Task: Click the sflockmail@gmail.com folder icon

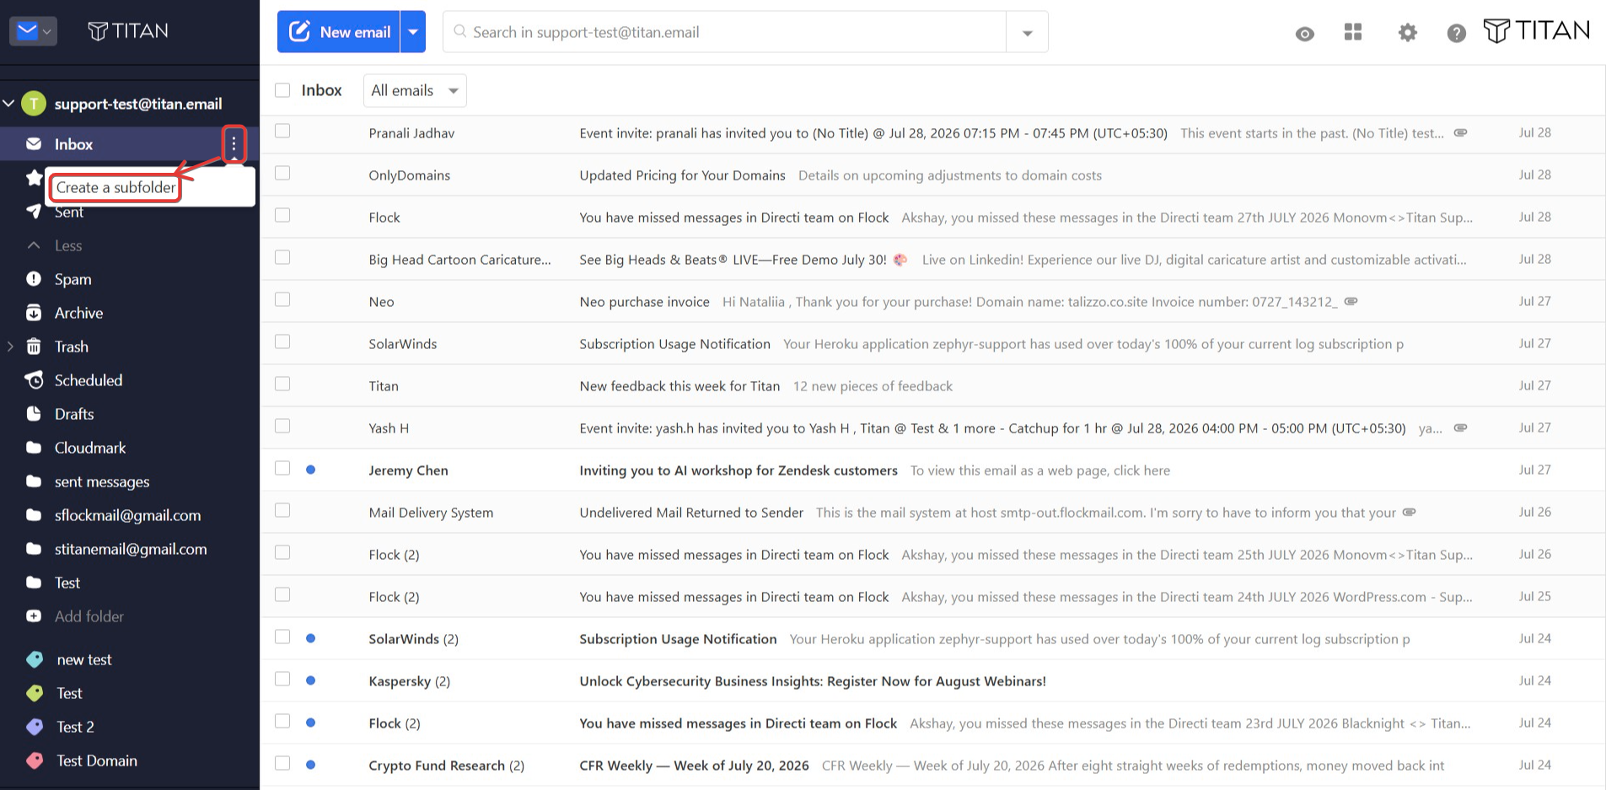Action: point(34,515)
